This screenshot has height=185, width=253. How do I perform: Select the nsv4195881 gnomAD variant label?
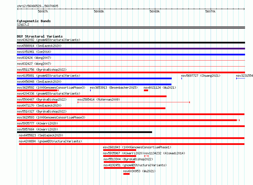pyautogui.click(x=49, y=76)
